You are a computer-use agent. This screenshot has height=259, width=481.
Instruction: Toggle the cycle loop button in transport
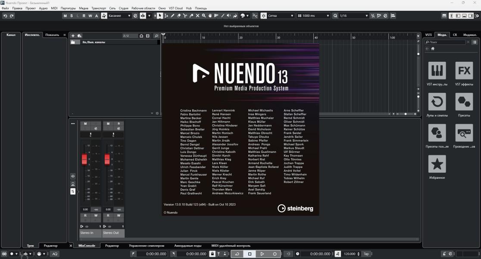(x=237, y=254)
